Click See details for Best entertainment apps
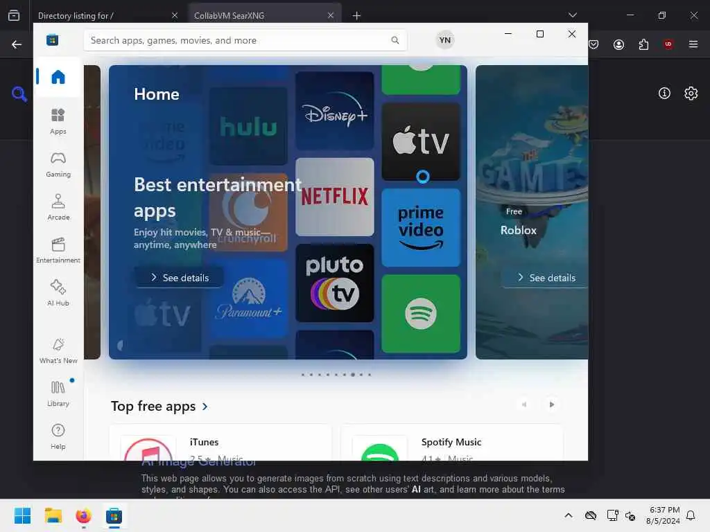The image size is (710, 532). coord(180,277)
